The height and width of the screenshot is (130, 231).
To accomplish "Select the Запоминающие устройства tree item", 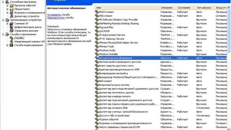I will click(x=26, y=20).
